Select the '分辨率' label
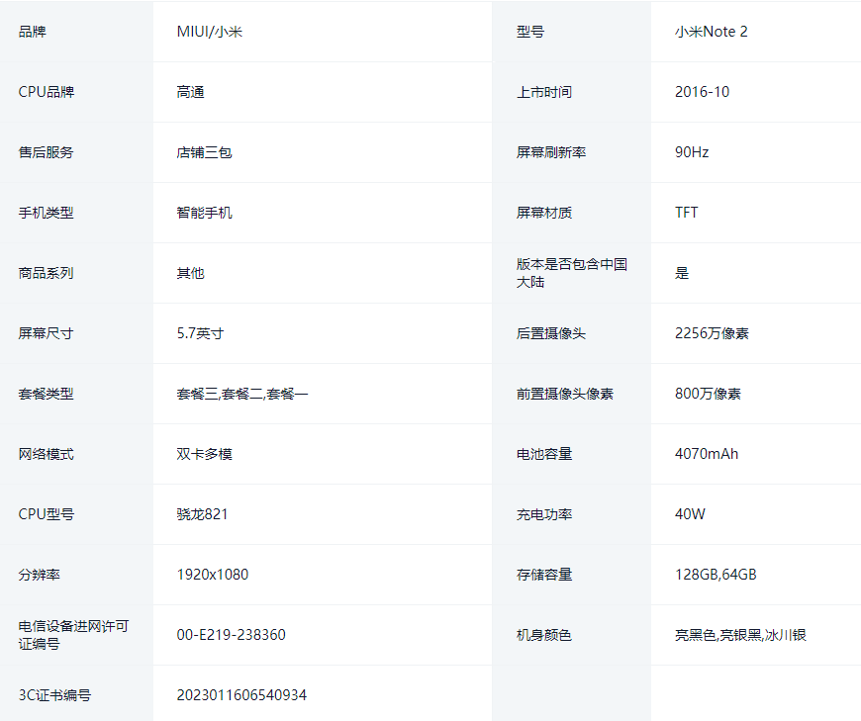The width and height of the screenshot is (861, 721). coord(39,575)
